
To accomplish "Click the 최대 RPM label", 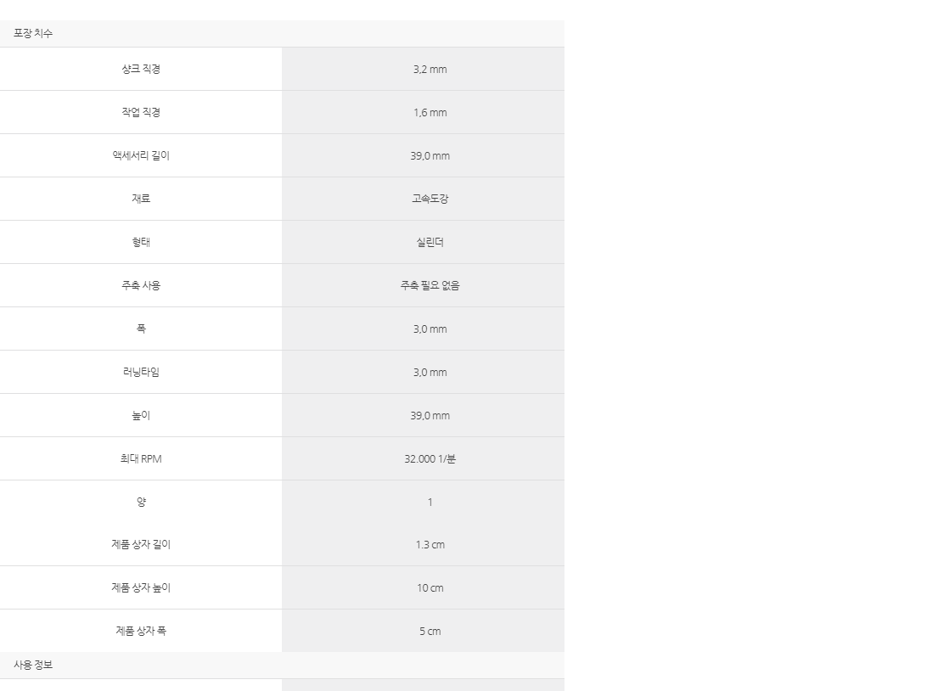I will tap(141, 459).
